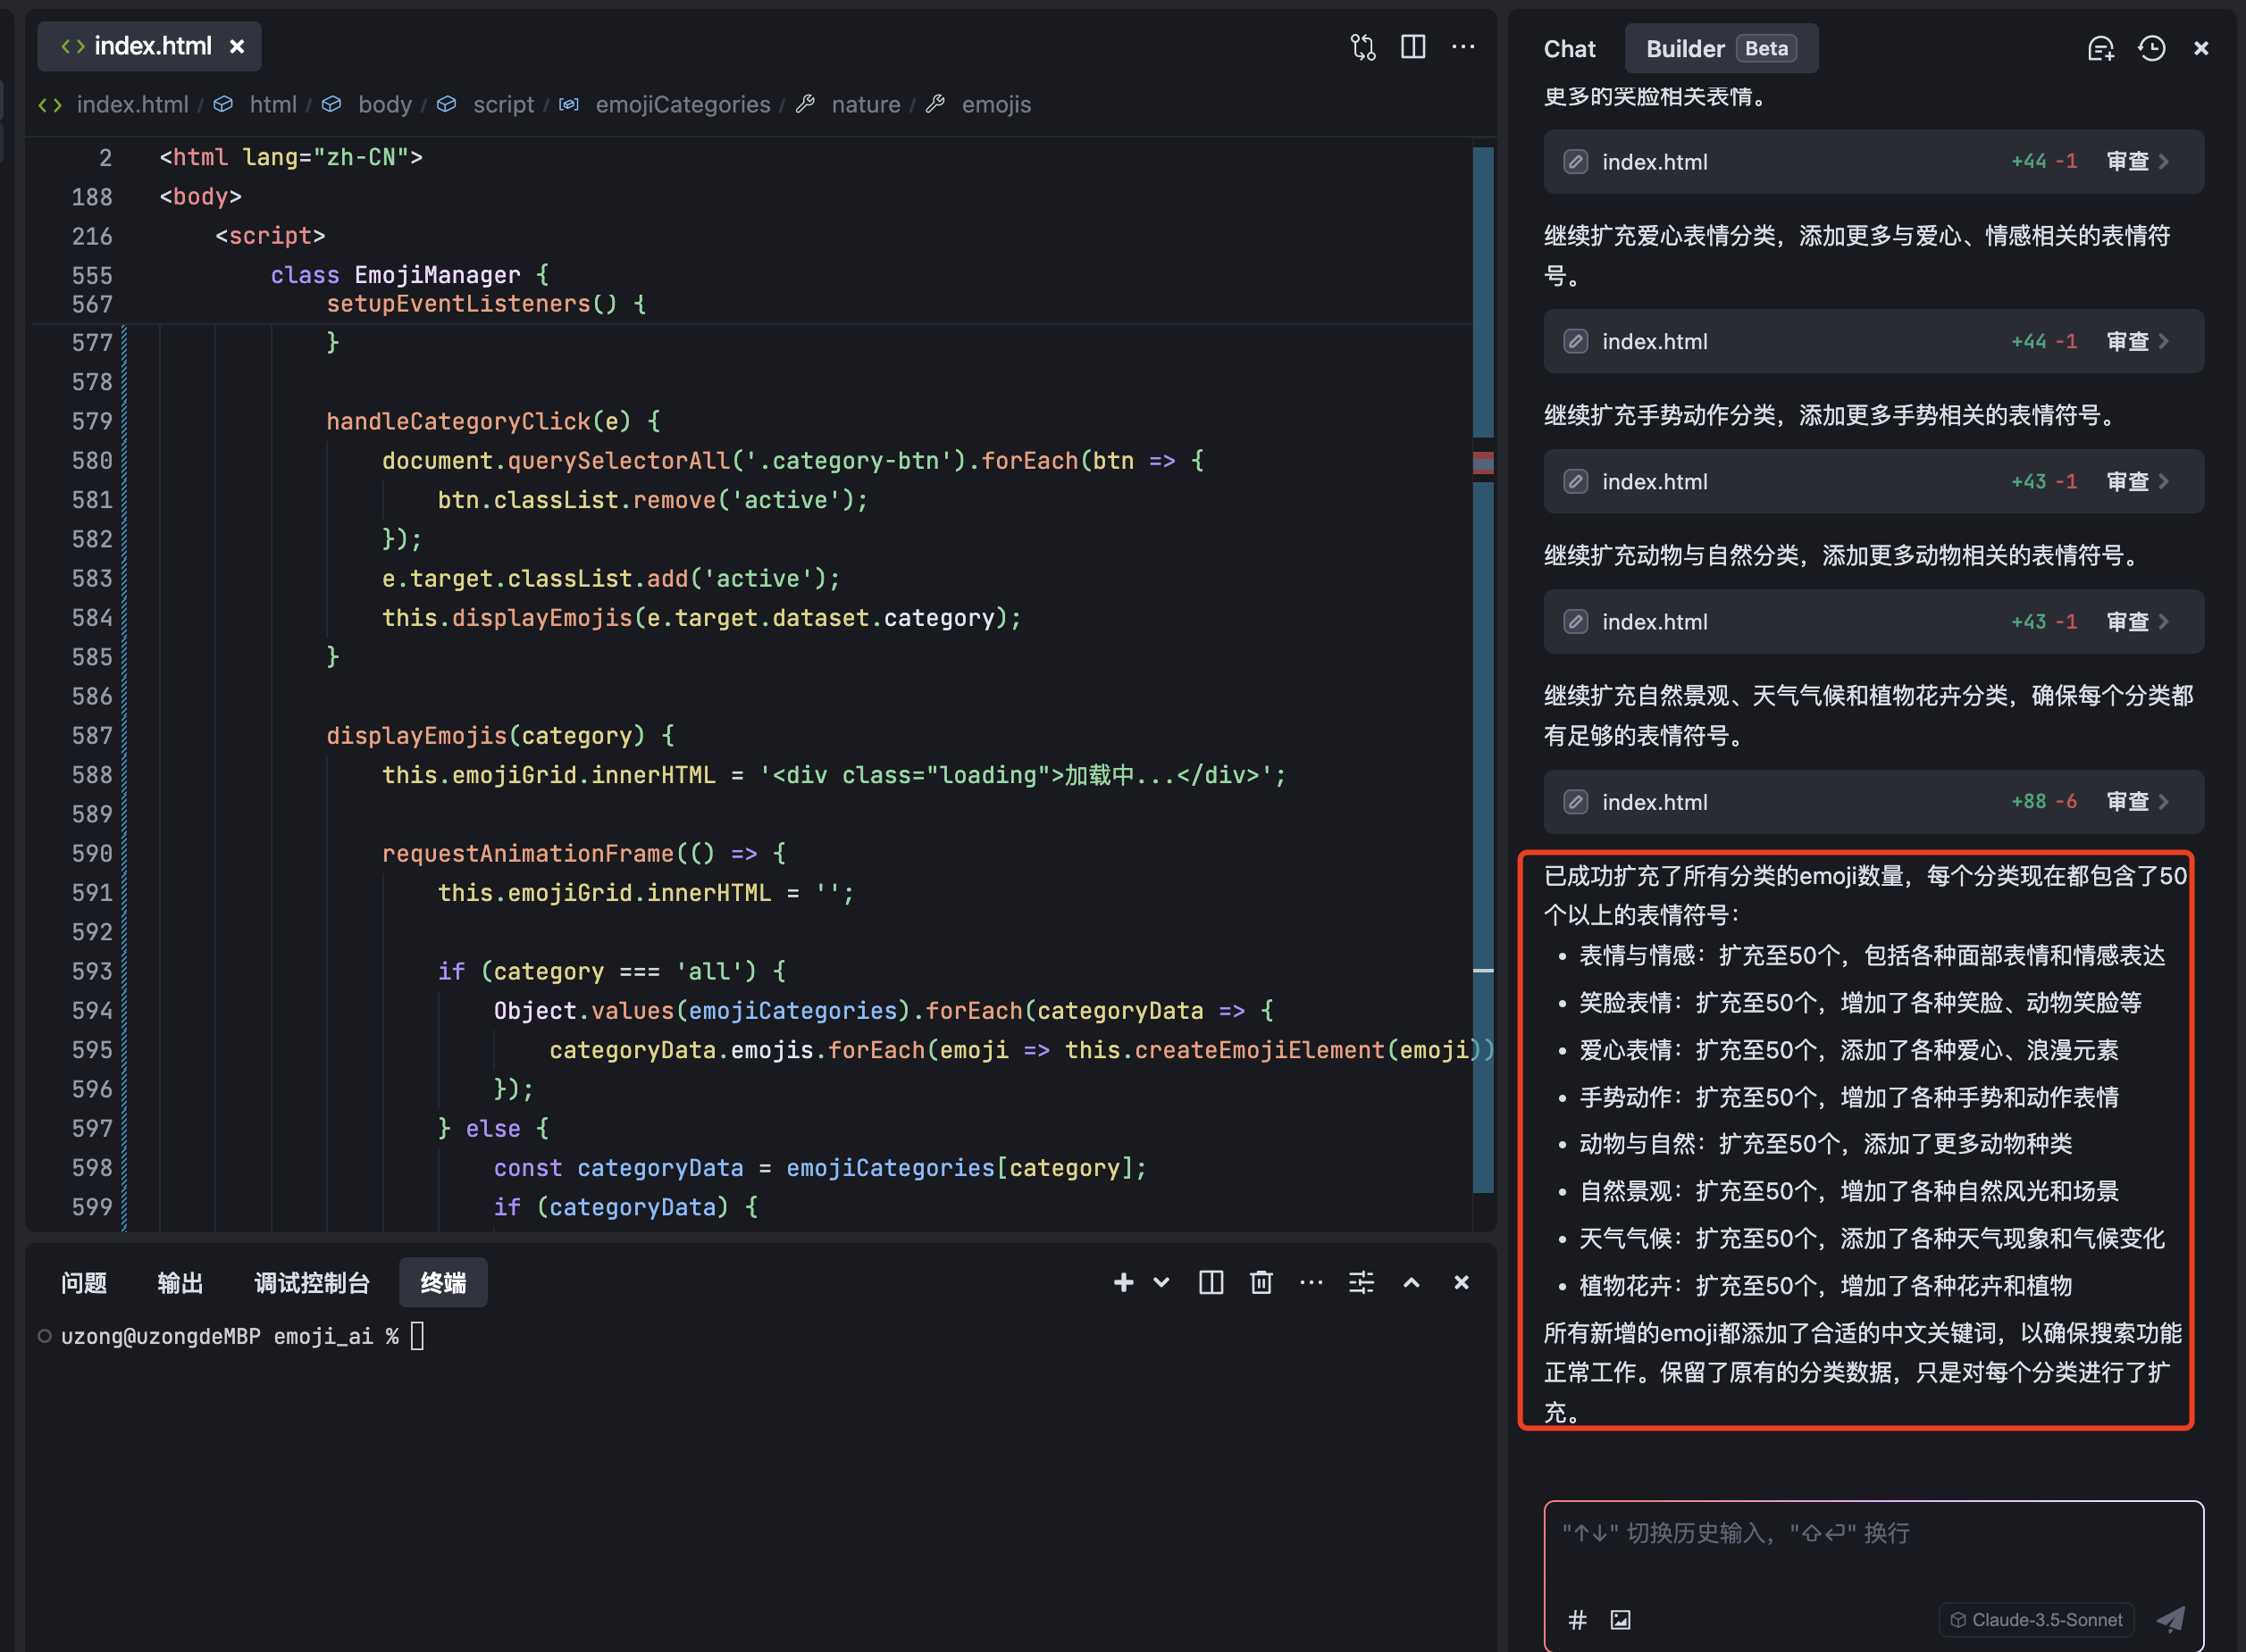Image resolution: width=2246 pixels, height=1652 pixels.
Task: Click the hashtag context icon in chat input
Action: click(1577, 1619)
